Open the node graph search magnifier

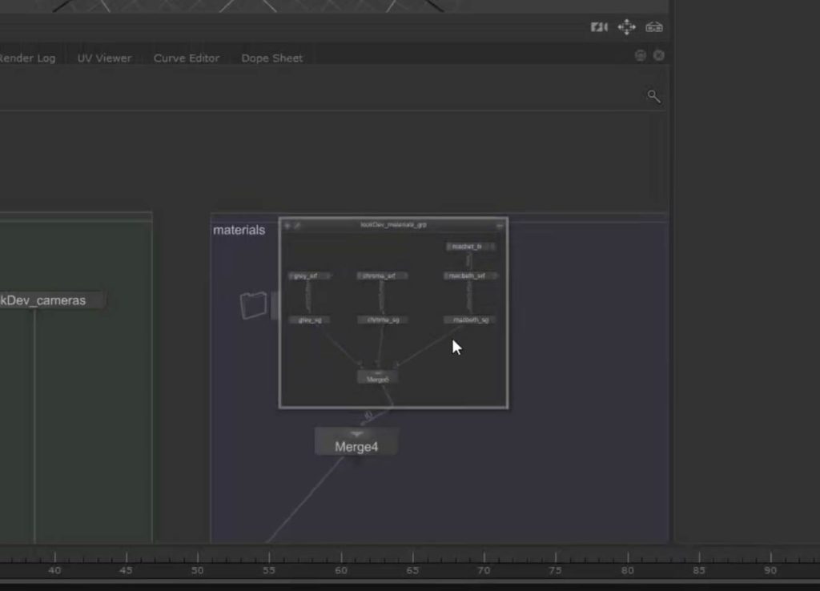click(x=653, y=97)
